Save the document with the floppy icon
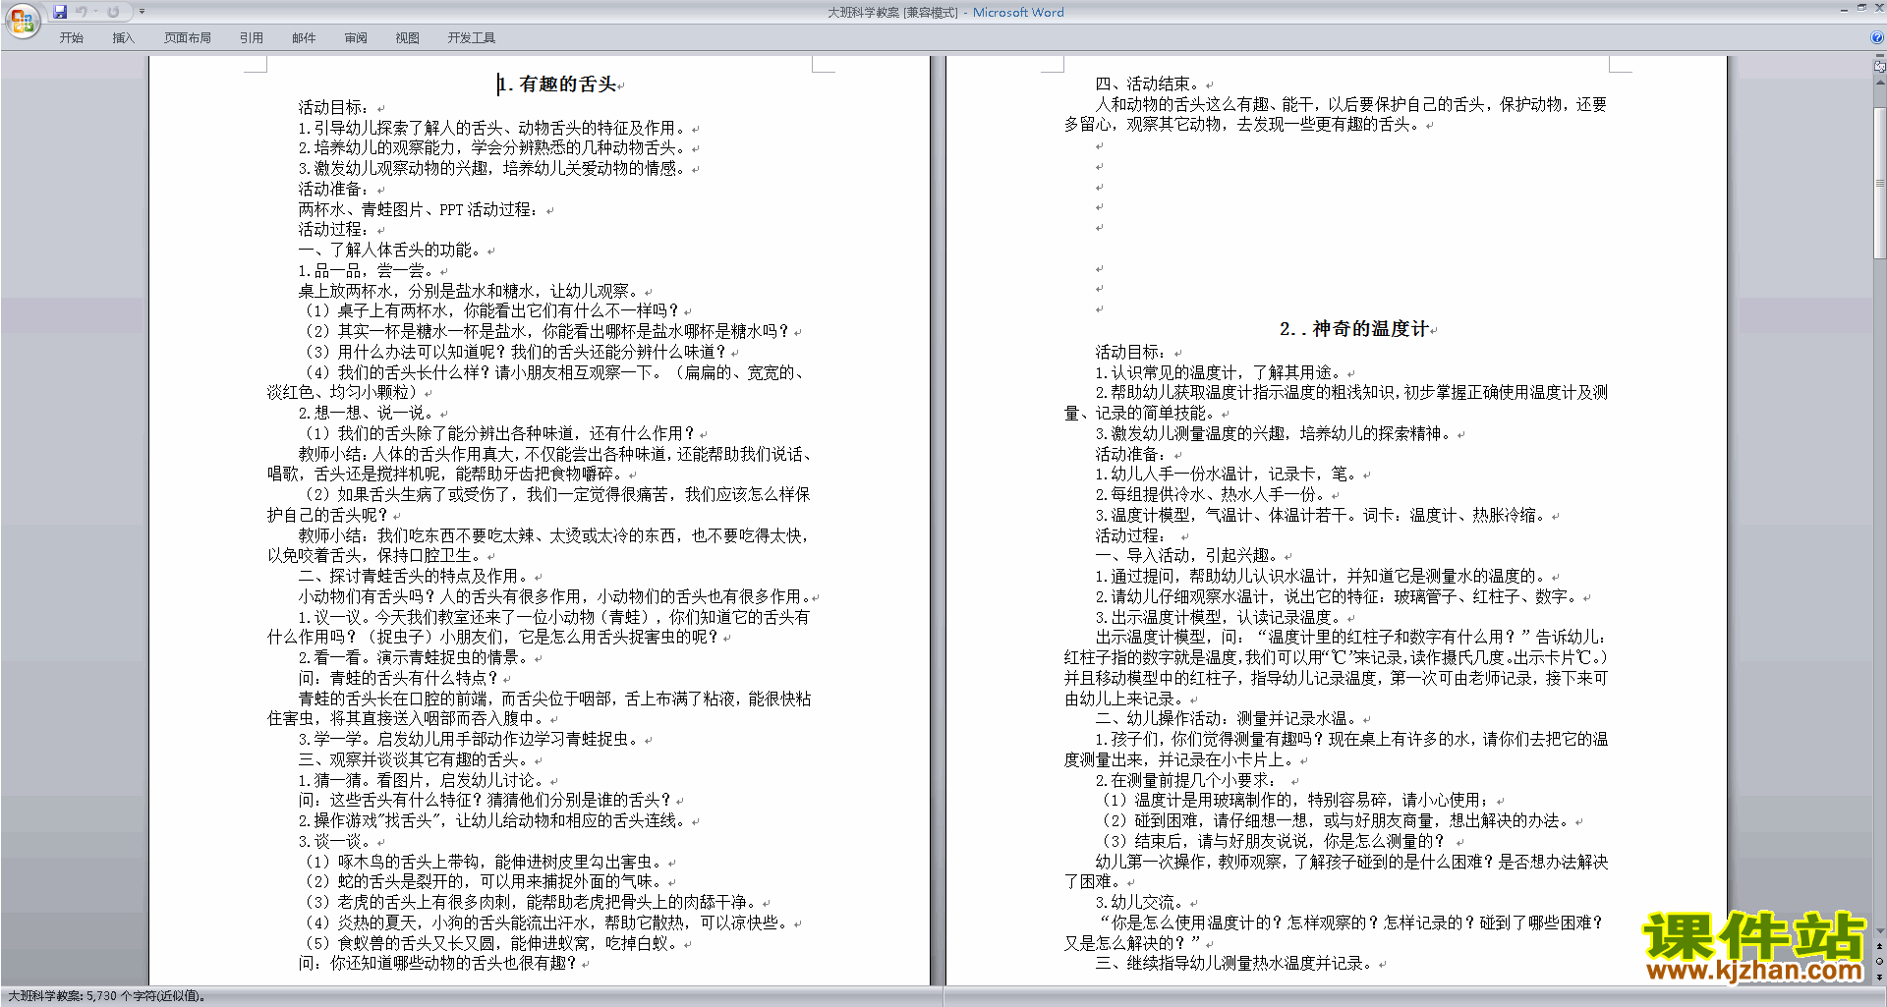1887x1007 pixels. [60, 12]
